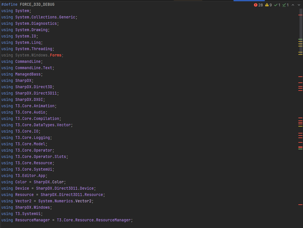This screenshot has width=303, height=228.
Task: Click 'SharpDX.Direct3D11.Device' alias target
Action: click(x=65, y=189)
